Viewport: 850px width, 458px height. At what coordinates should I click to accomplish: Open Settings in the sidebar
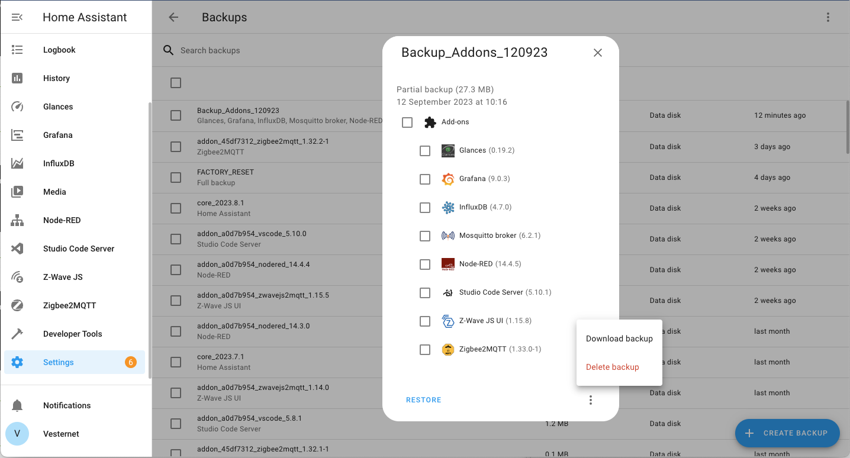(75, 362)
